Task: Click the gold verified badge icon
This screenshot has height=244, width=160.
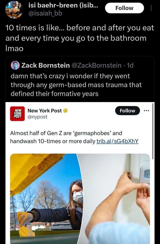Action: (65, 111)
